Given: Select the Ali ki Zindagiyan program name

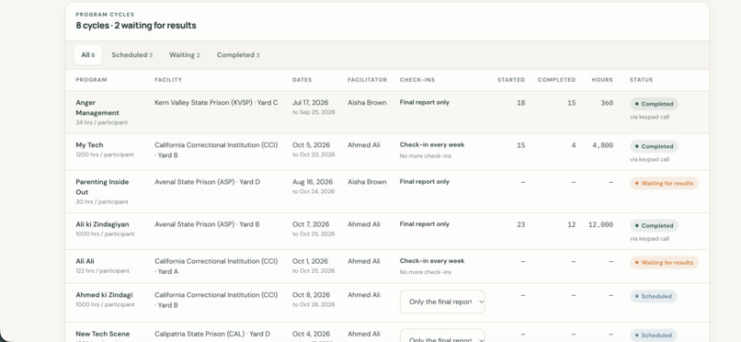Looking at the screenshot, I should pyautogui.click(x=102, y=224).
